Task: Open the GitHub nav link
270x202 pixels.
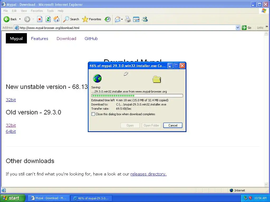Action: [91, 38]
